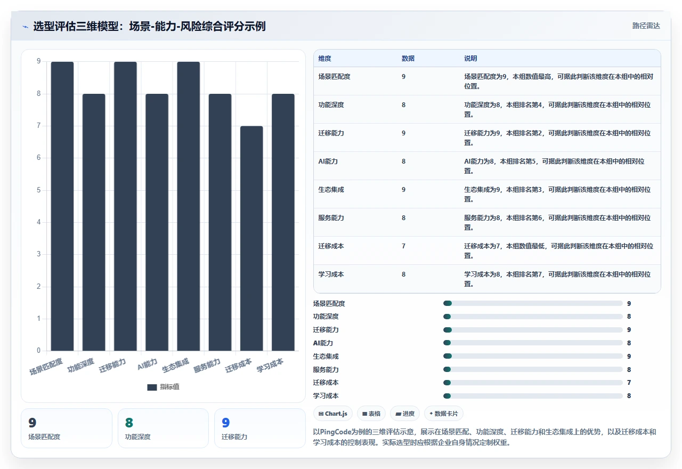Select the 表格 tag chip

[x=371, y=414]
